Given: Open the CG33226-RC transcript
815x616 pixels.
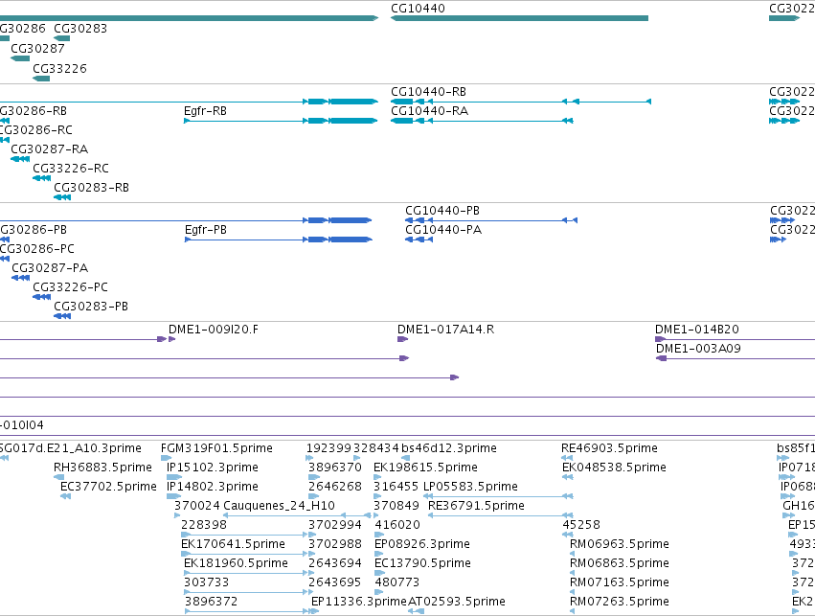Looking at the screenshot, I should 41,178.
